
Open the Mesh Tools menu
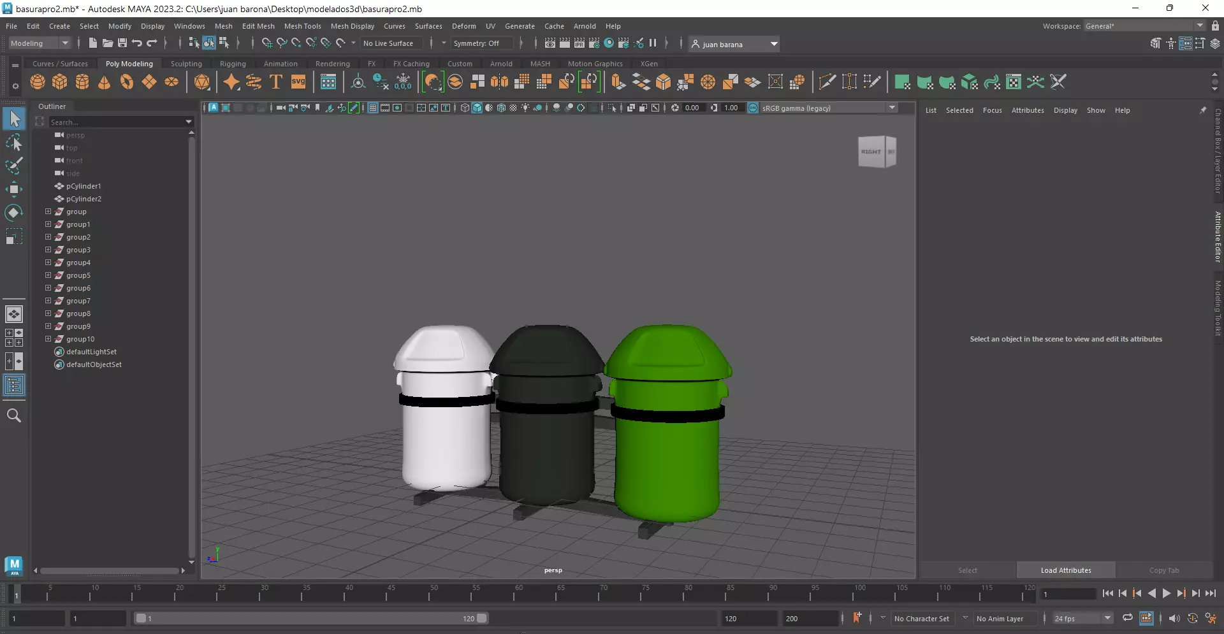pyautogui.click(x=303, y=26)
